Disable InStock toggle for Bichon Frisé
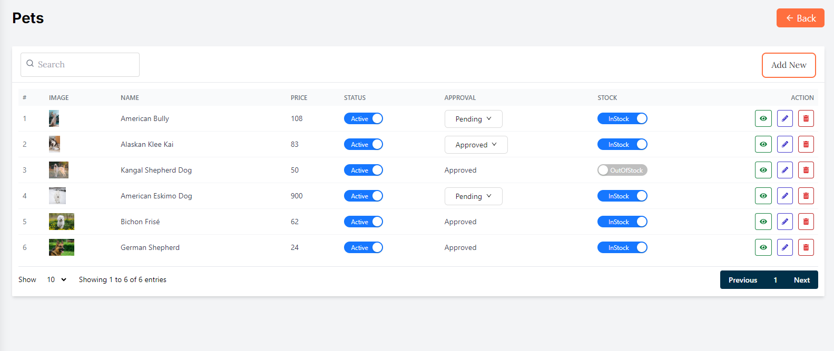 [622, 222]
